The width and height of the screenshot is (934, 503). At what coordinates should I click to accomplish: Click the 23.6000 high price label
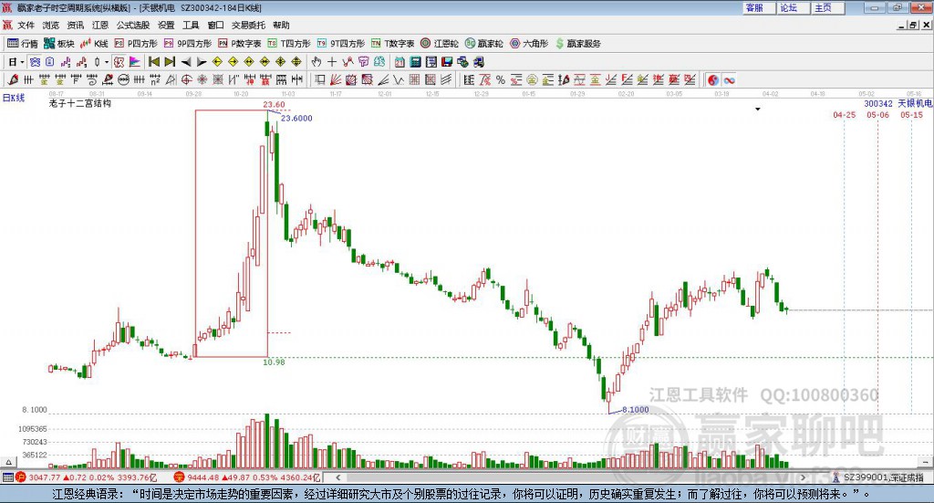(296, 118)
